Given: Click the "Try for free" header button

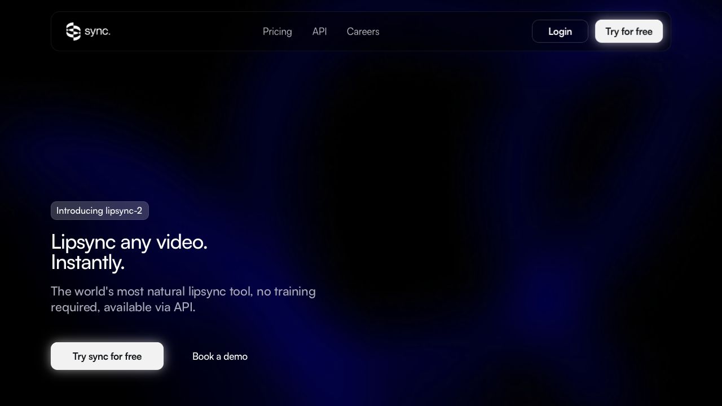Looking at the screenshot, I should 628,32.
